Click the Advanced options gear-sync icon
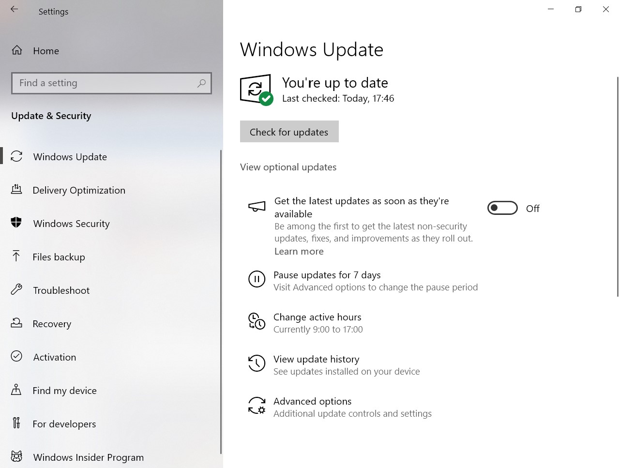 [257, 406]
